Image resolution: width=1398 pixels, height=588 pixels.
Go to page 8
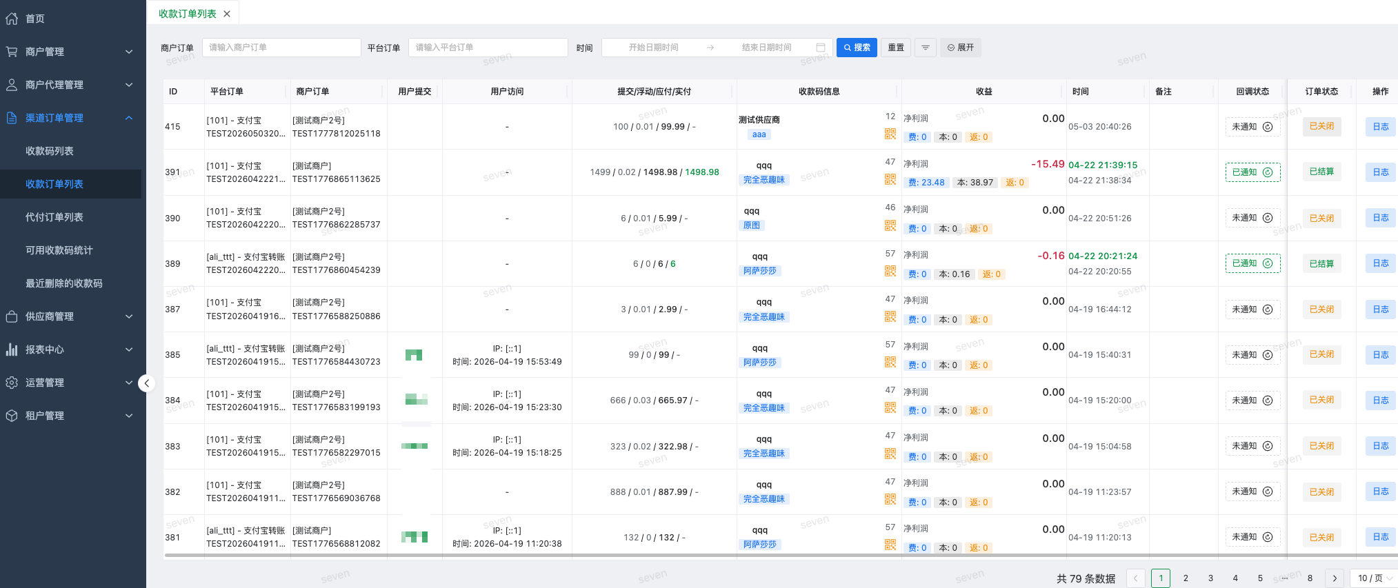tap(1310, 578)
